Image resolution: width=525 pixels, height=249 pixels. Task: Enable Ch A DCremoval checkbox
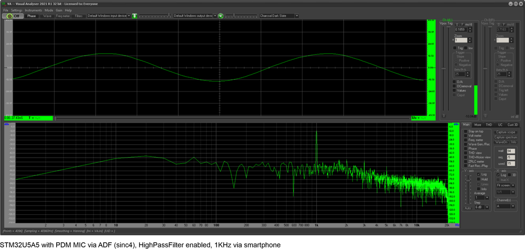[x=455, y=86]
